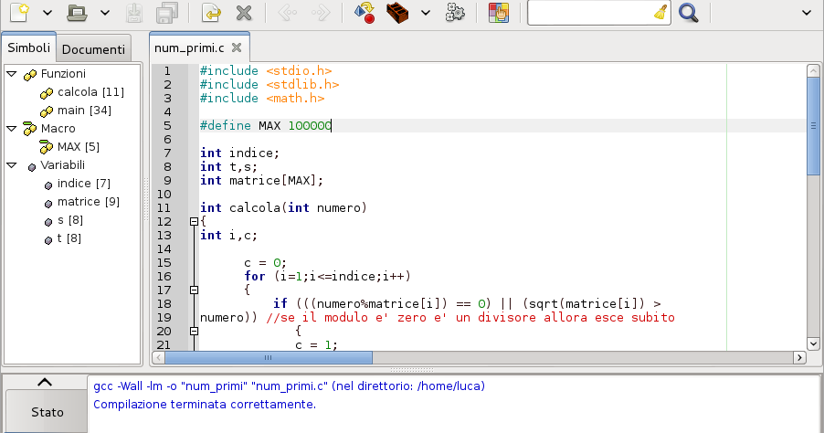Fold code block at line 17
This screenshot has height=433, width=824.
pyautogui.click(x=194, y=290)
